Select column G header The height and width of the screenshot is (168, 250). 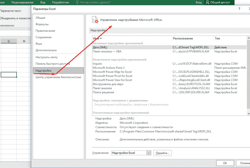9,41
